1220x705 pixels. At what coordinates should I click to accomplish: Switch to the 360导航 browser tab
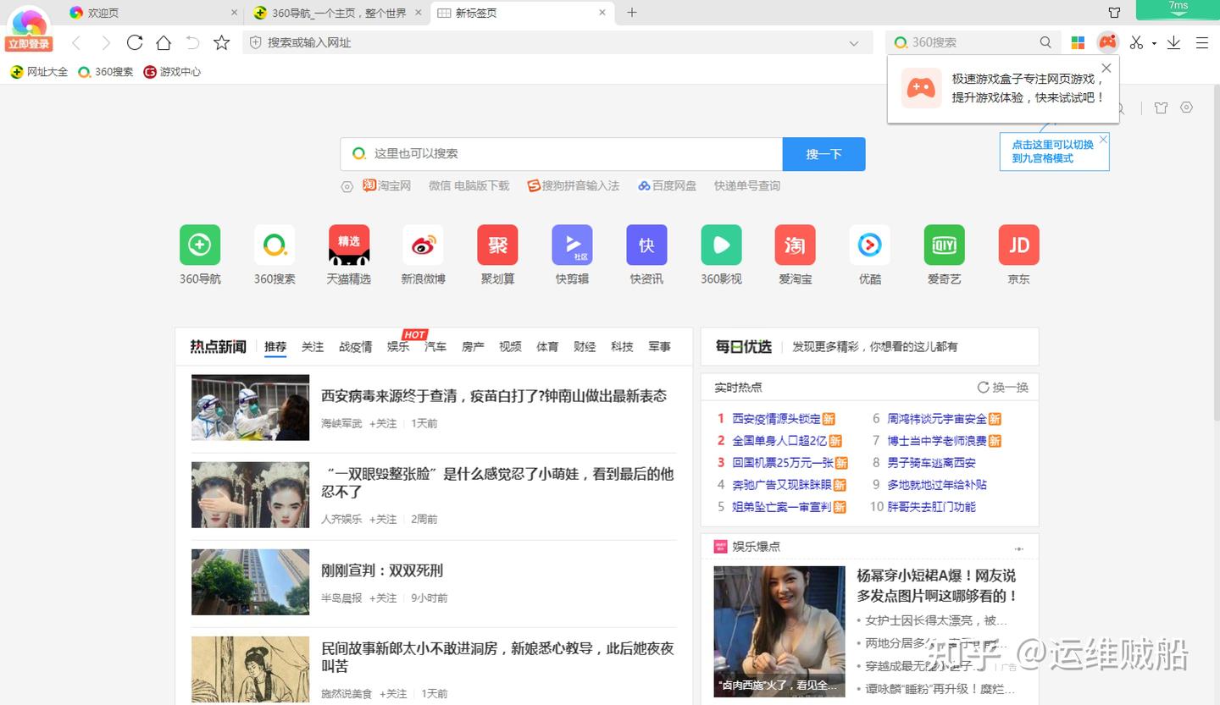(x=338, y=13)
